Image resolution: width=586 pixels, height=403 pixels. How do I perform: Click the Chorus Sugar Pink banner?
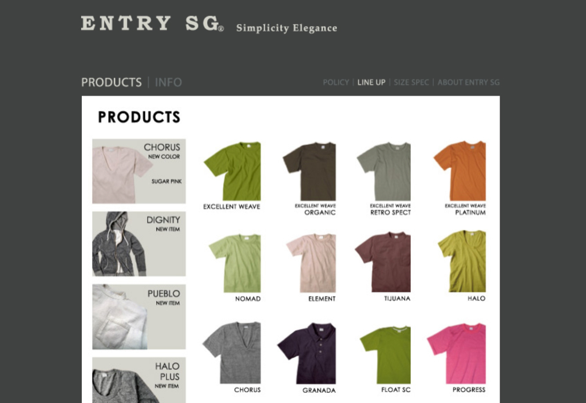139,171
